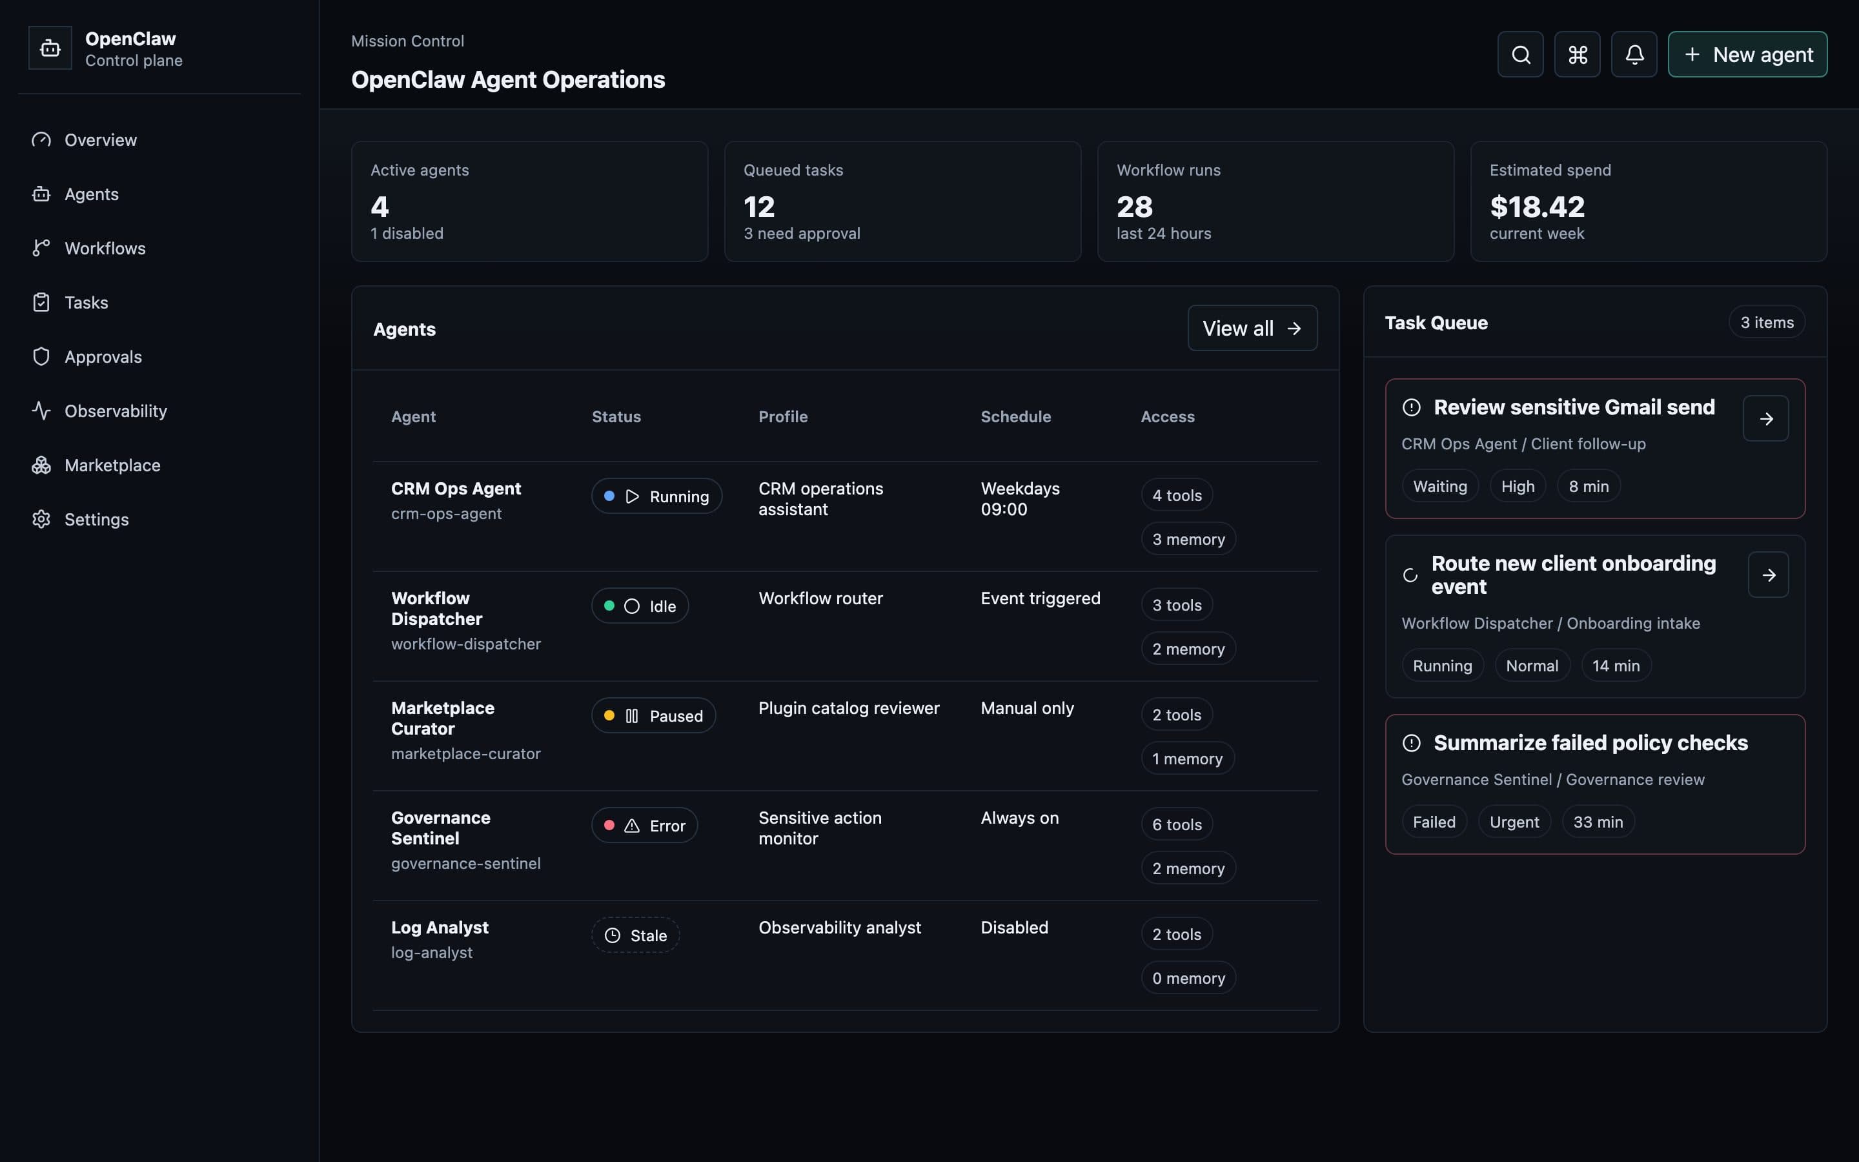Open notifications bell icon
The width and height of the screenshot is (1859, 1162).
1634,55
